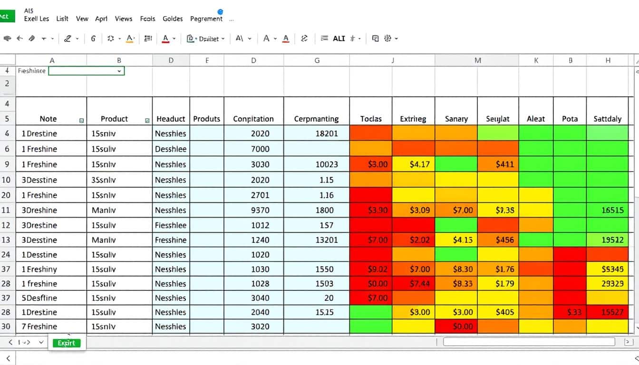Select row header 24
Image resolution: width=639 pixels, height=365 pixels.
point(7,254)
